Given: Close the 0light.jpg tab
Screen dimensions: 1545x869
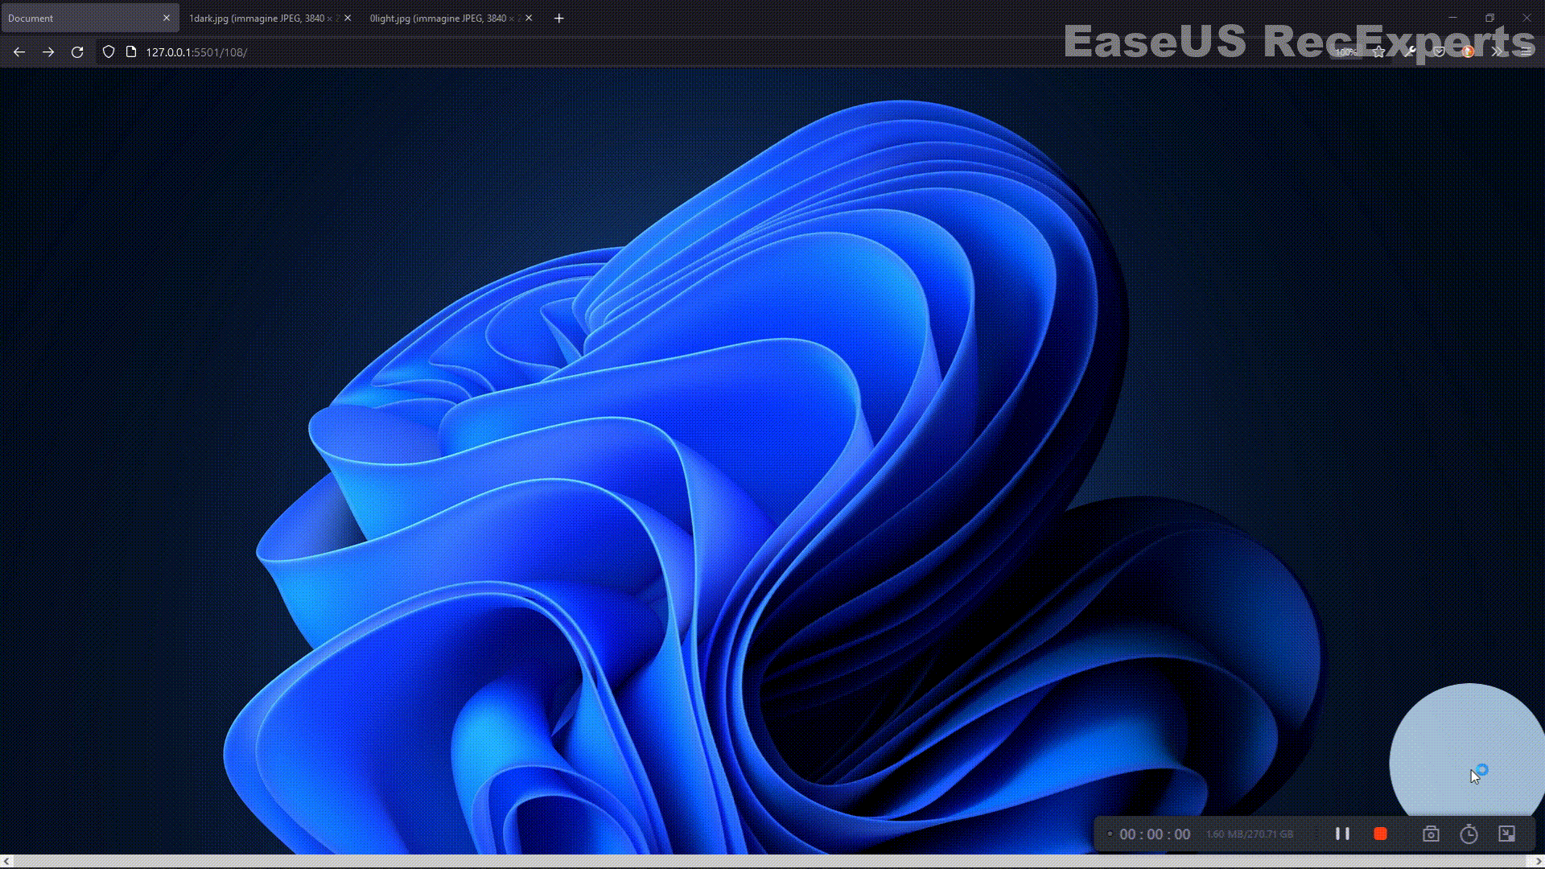Looking at the screenshot, I should (x=529, y=18).
